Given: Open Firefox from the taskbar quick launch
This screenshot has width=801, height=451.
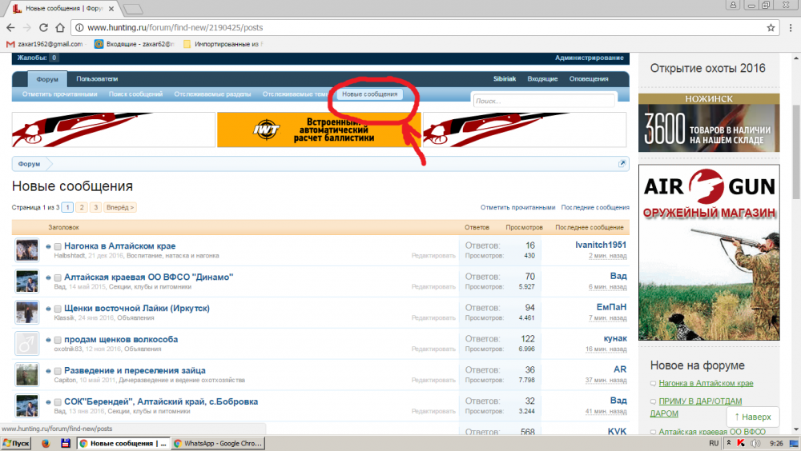Looking at the screenshot, I should coord(45,443).
